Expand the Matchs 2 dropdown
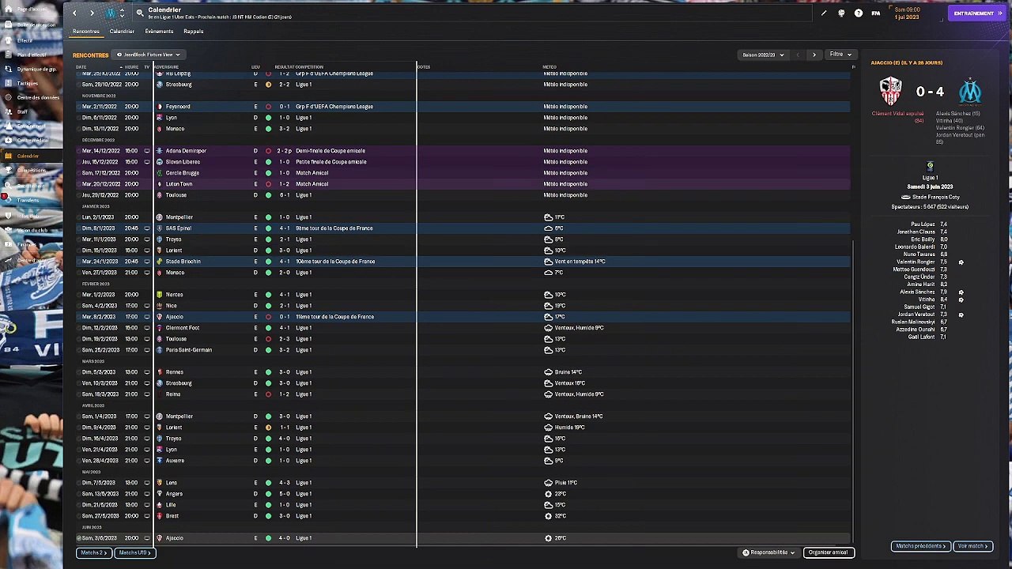 click(x=93, y=552)
